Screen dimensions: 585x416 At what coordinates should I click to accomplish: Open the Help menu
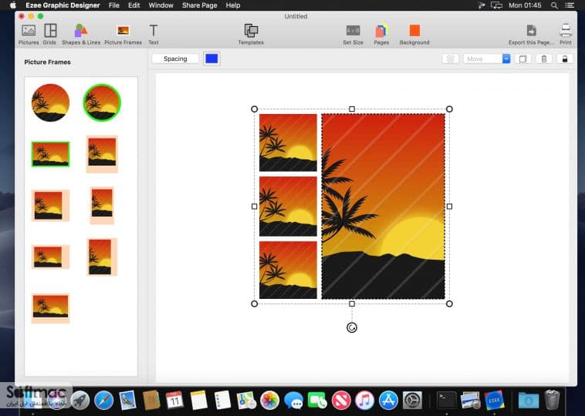point(233,5)
